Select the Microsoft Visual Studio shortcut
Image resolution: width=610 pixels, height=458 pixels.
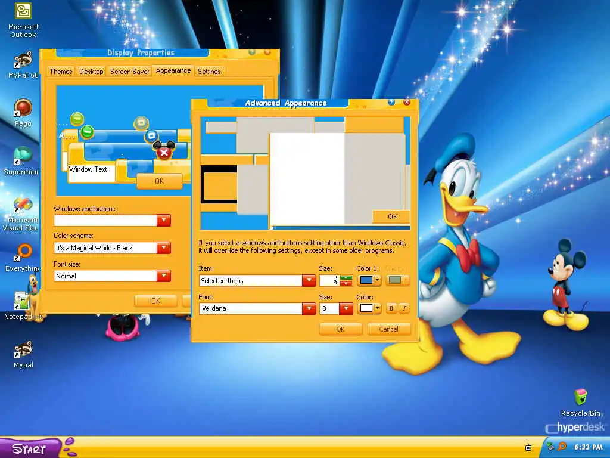point(22,214)
